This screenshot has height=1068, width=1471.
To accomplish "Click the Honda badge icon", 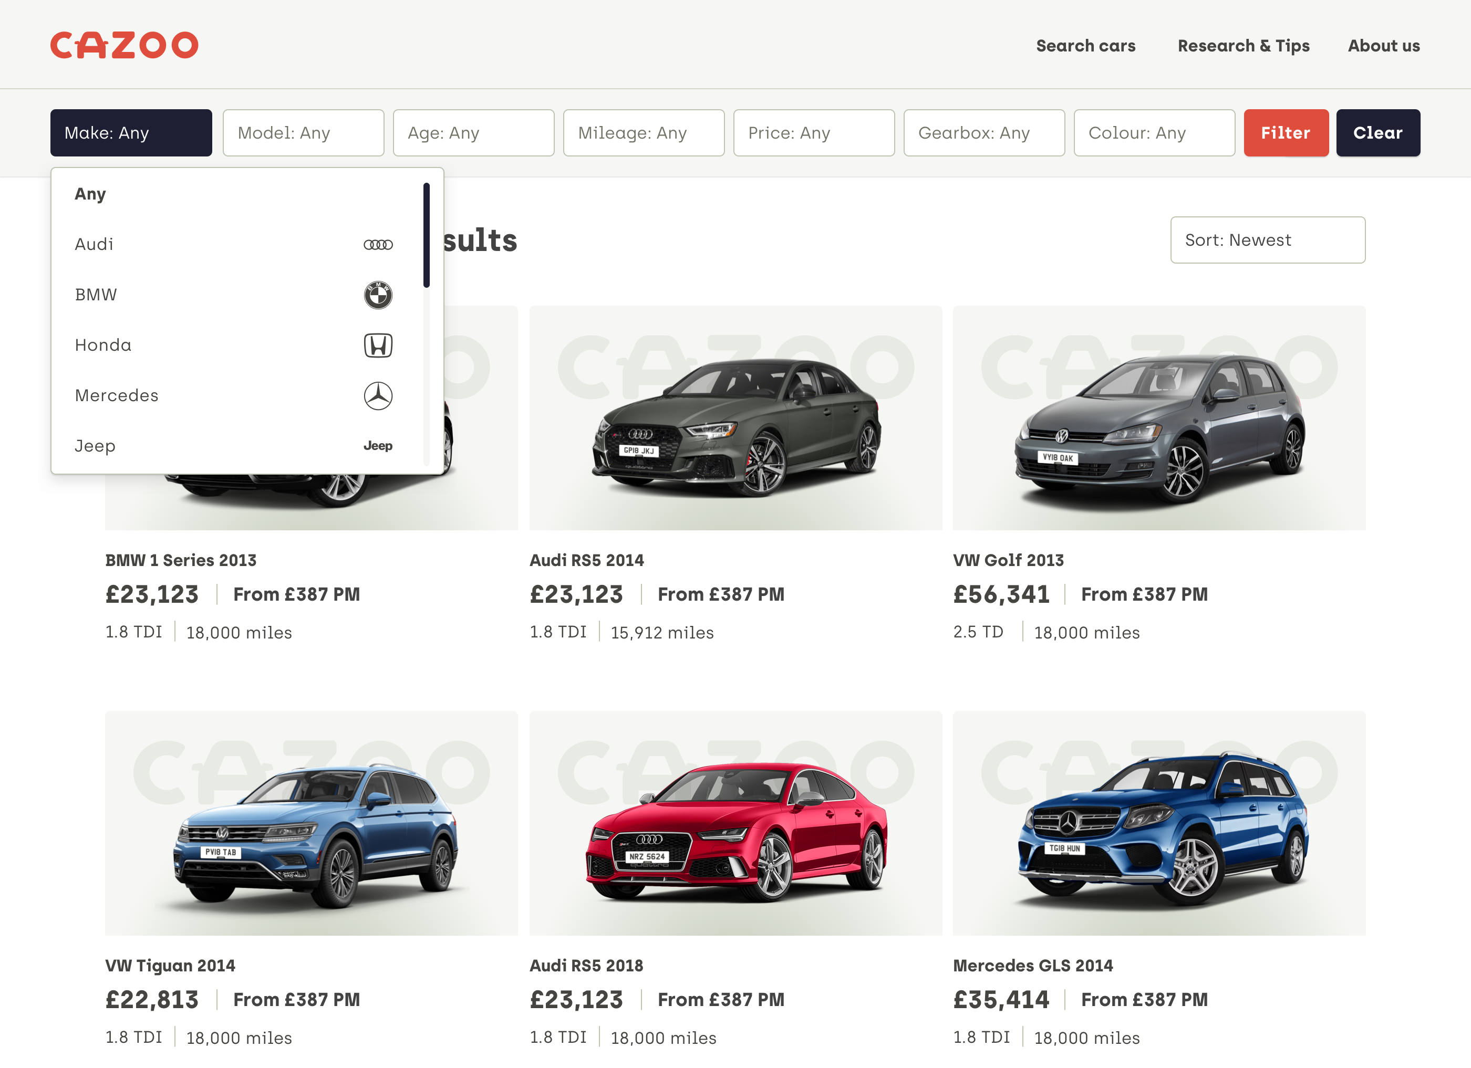I will (378, 345).
